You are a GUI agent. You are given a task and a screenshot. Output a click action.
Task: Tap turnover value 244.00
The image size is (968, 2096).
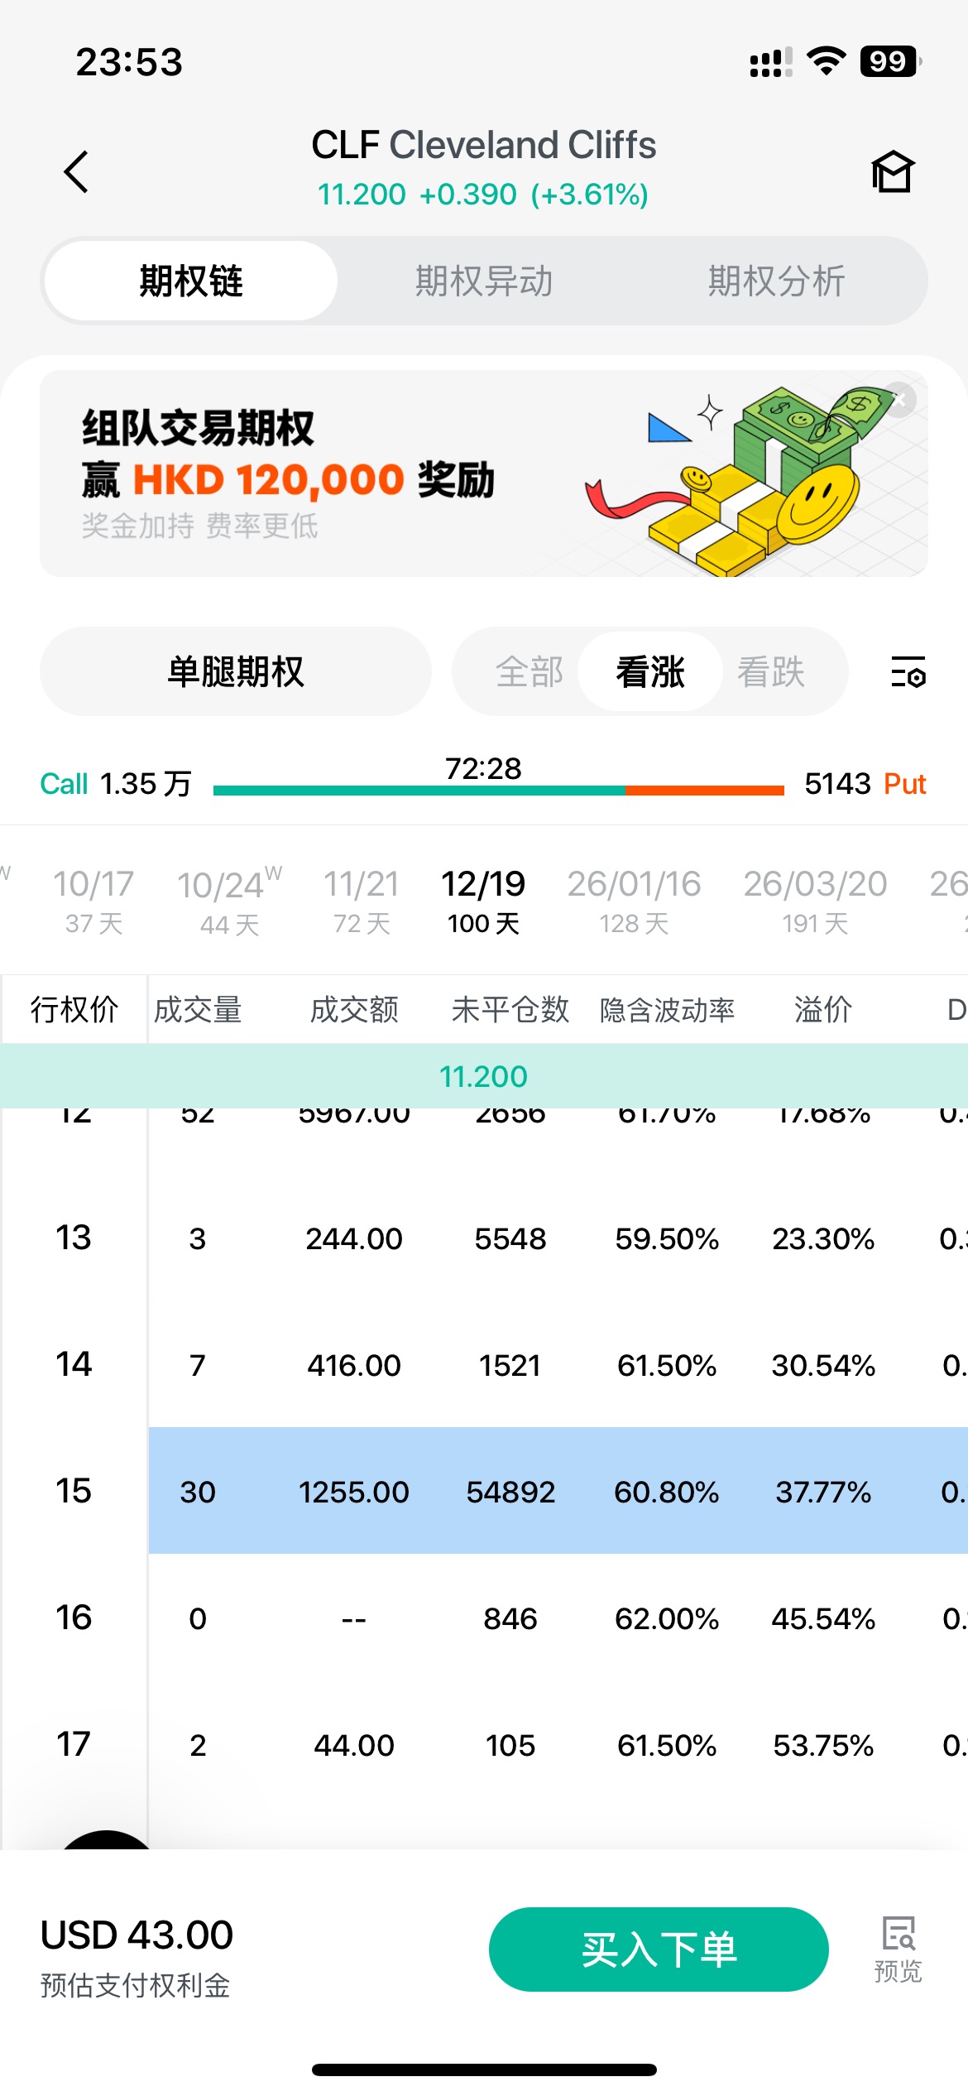tap(354, 1238)
